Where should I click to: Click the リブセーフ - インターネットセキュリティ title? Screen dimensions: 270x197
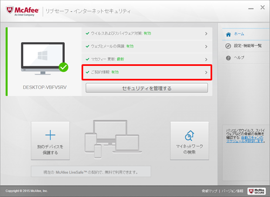click(88, 11)
